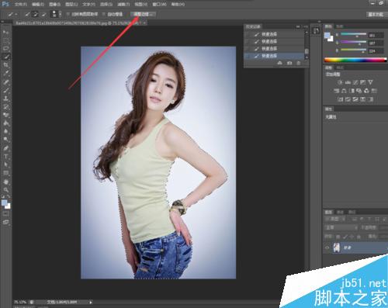
Task: Open the 文件(F) menu
Action: 20,5
